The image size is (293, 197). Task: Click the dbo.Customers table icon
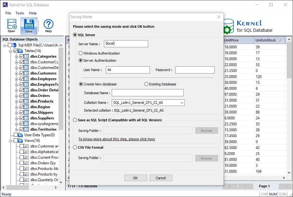point(26,73)
